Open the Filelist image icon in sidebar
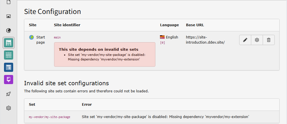Screen dimensions: 287x124 8,16
